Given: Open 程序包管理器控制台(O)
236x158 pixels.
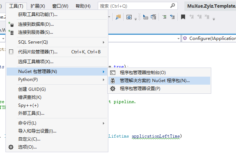Looking at the screenshot, I should point(159,73).
